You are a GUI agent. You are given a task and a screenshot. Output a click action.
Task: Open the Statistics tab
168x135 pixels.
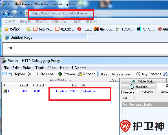pos(138,86)
